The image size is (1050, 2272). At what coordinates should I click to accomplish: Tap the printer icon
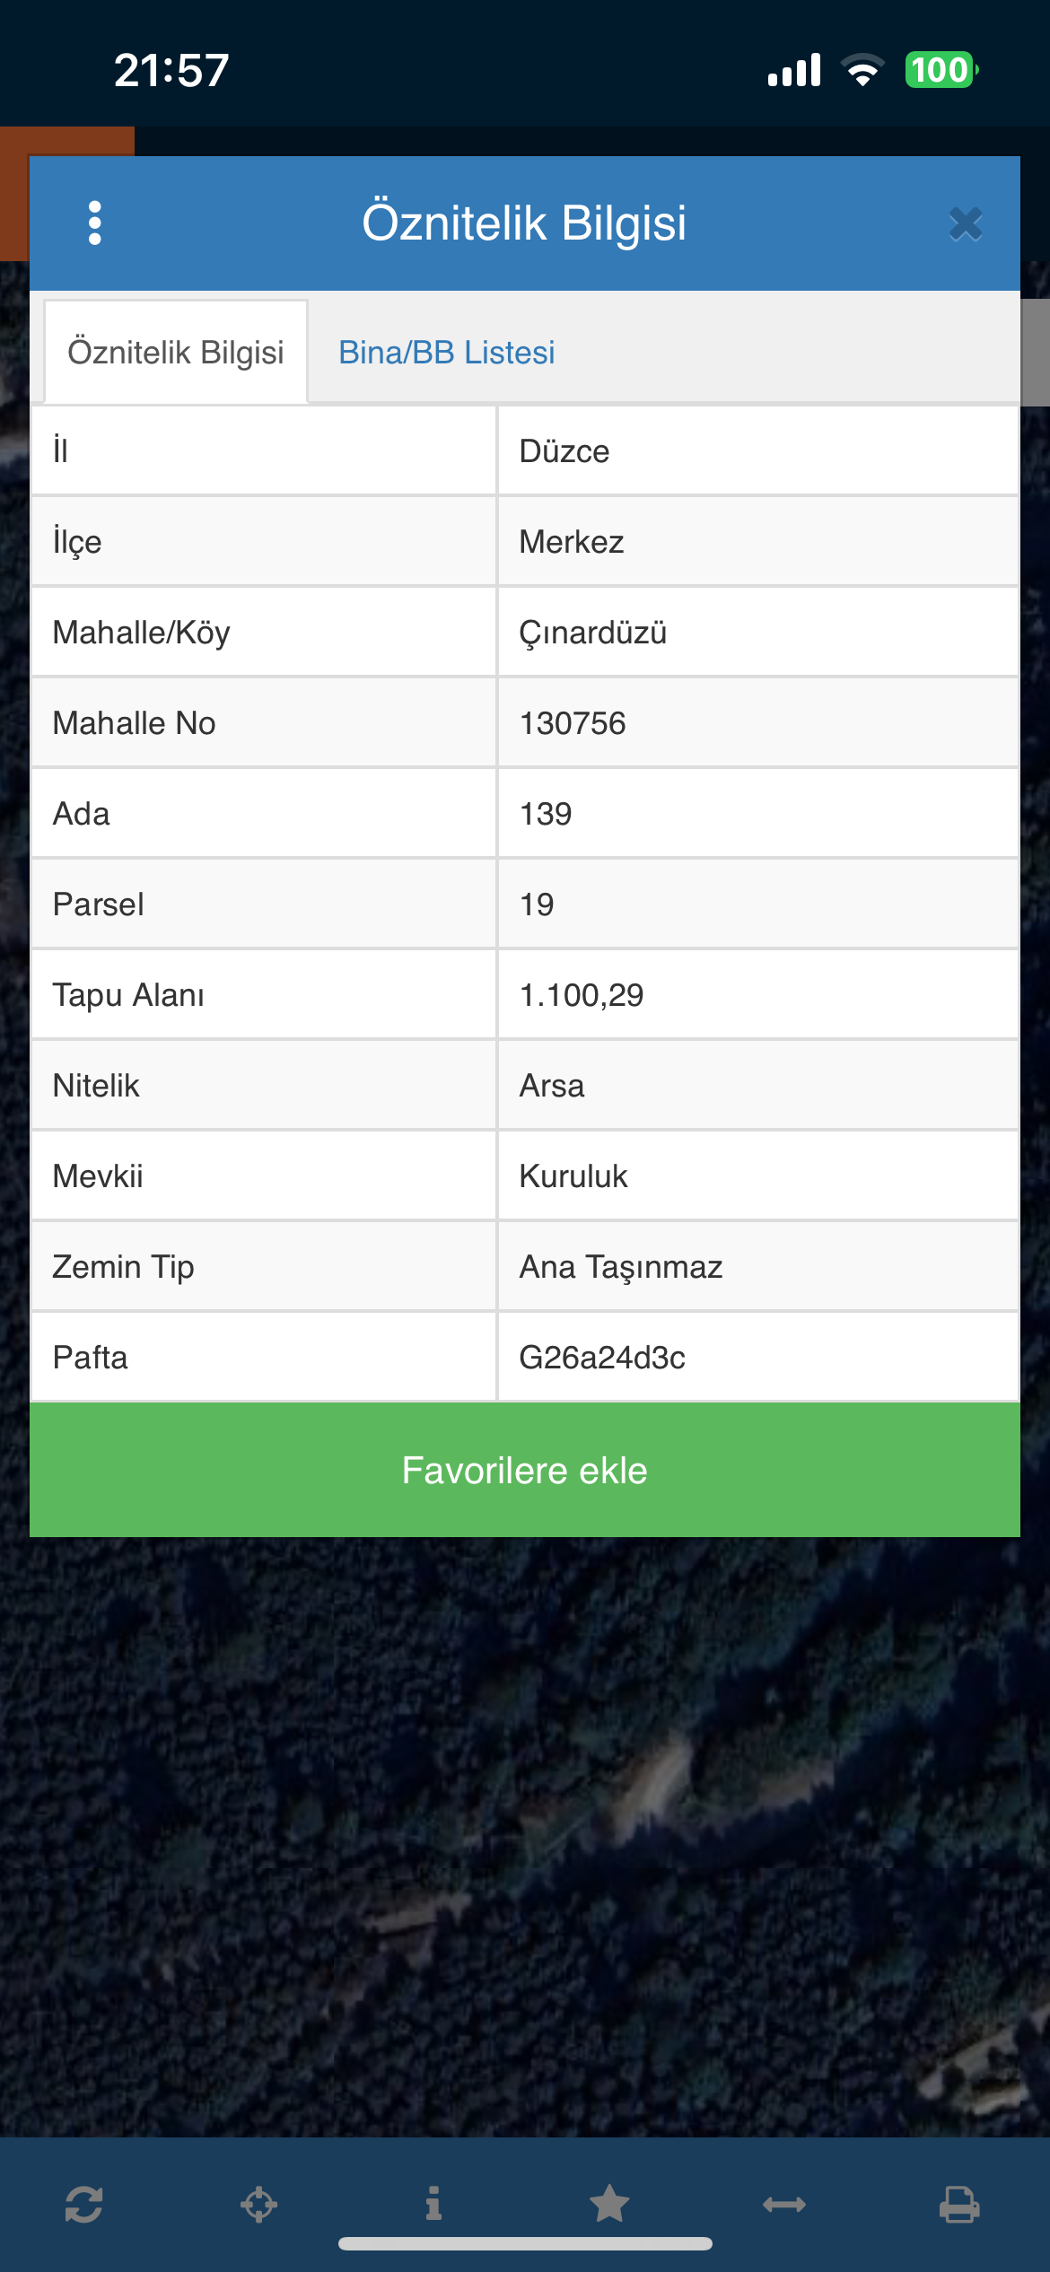pos(959,2204)
